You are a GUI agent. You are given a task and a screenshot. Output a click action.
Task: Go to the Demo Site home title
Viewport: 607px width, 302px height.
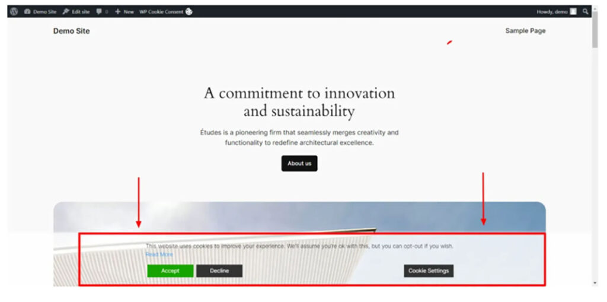72,31
